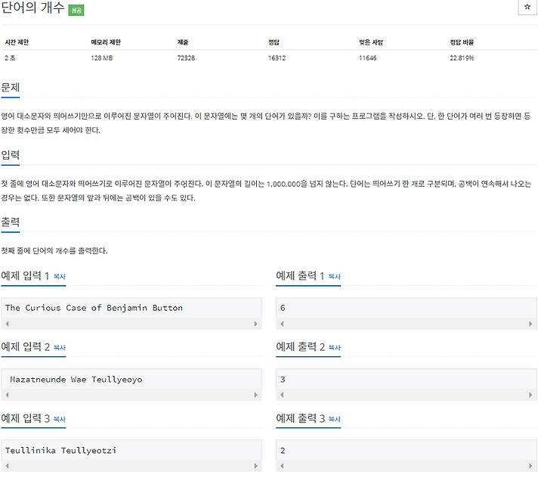Copy example input 1 via 복사 link
The image size is (544, 478).
[x=60, y=277]
